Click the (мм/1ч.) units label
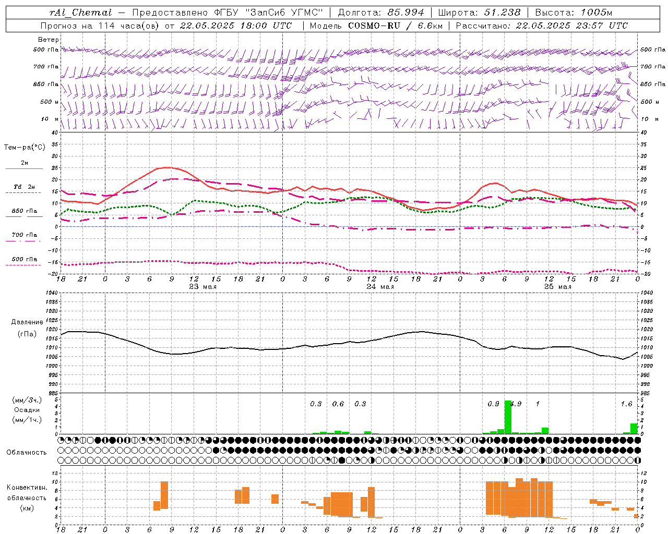The image size is (668, 534). click(x=27, y=420)
